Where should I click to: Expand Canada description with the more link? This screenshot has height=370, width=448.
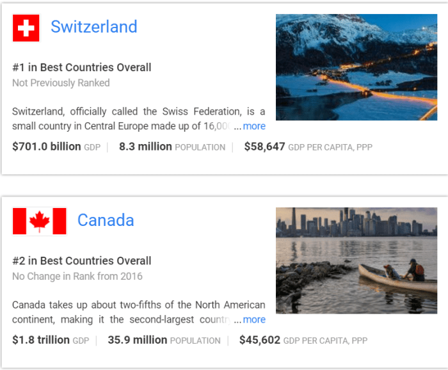click(254, 319)
